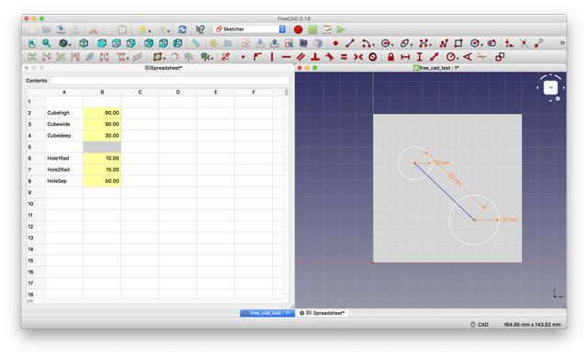Constrain horizontal distance
Screen dimensions: 588x357
click(405, 57)
